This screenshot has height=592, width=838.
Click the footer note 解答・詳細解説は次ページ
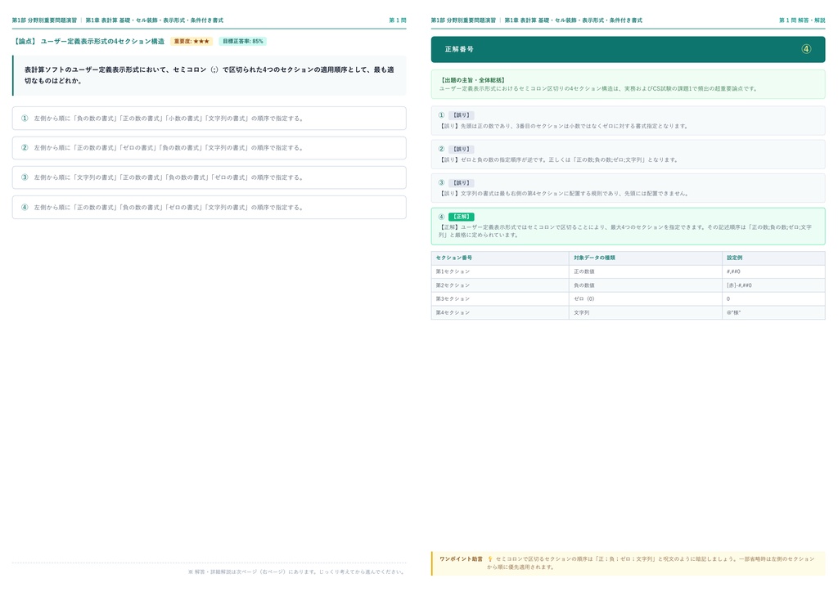pyautogui.click(x=296, y=572)
